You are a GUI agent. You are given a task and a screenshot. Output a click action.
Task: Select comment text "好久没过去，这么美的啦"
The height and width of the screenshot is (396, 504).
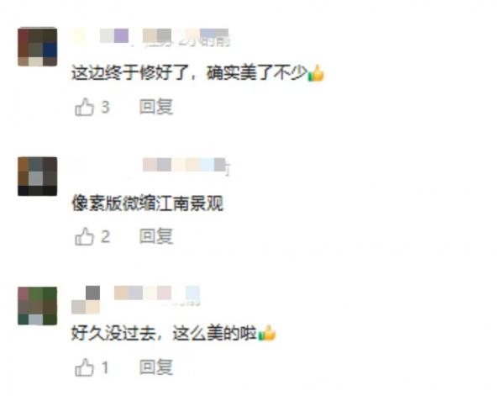click(x=165, y=333)
